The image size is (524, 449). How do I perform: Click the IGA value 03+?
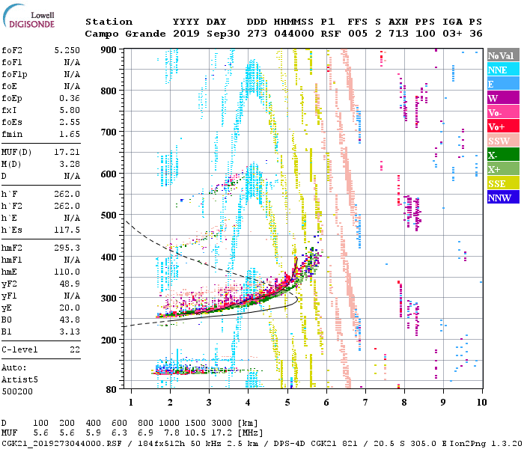tap(452, 34)
